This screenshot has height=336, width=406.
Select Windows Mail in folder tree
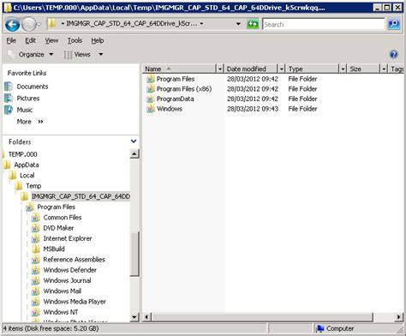63,291
